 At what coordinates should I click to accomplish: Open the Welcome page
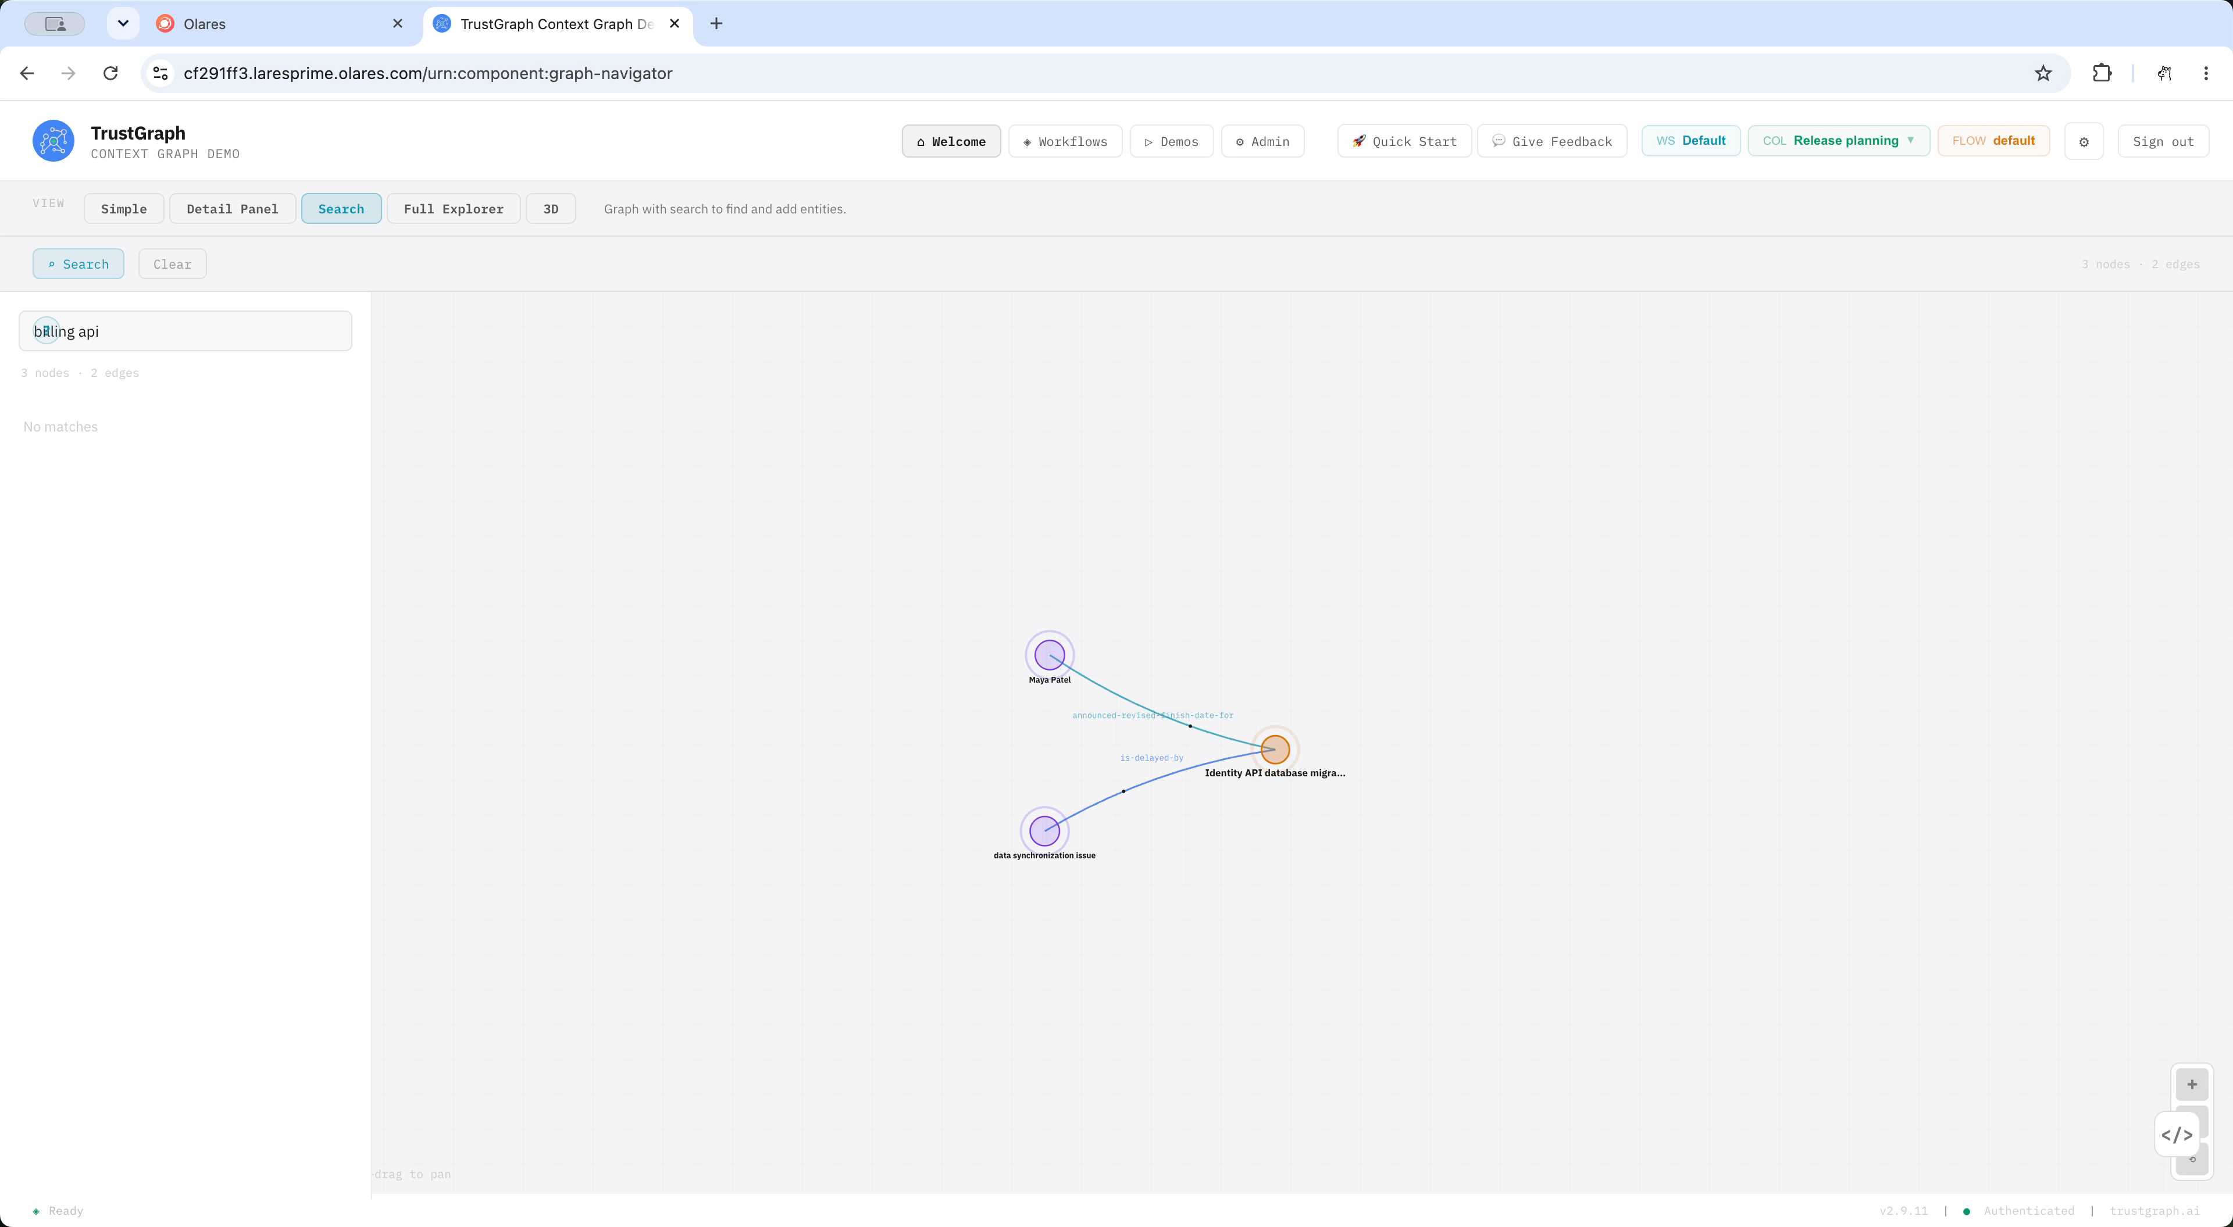(x=951, y=141)
